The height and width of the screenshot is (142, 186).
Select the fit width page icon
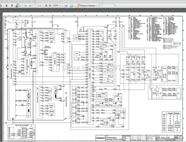coord(66,6)
